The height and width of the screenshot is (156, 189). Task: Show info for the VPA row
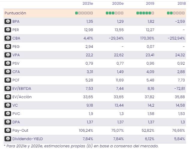coord(8,55)
